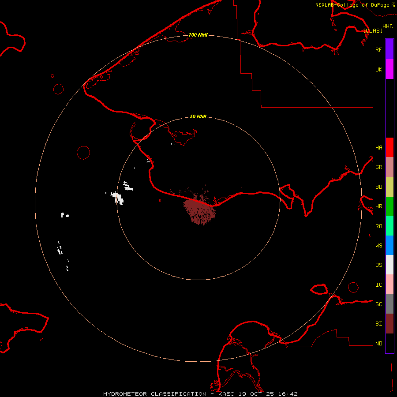Select the dark green HR legend swatch
The width and height of the screenshot is (397, 397).
[390, 206]
